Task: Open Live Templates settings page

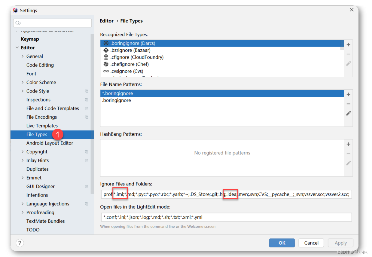Action: pyautogui.click(x=42, y=126)
